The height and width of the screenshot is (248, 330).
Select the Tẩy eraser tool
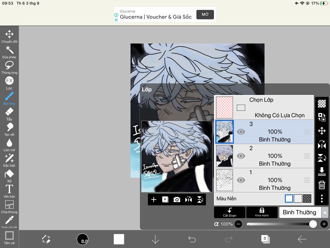tap(9, 114)
